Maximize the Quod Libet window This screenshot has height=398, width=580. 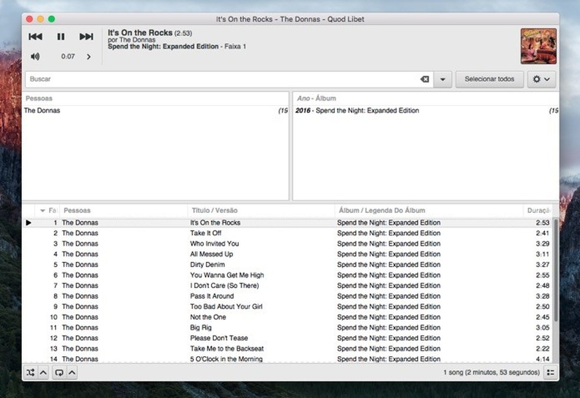click(x=52, y=19)
